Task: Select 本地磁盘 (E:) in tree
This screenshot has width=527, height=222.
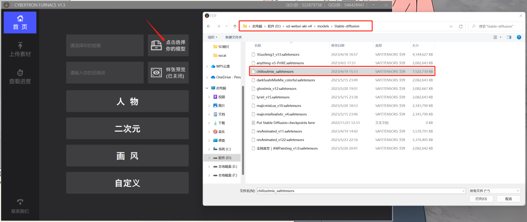Action: 225,166
